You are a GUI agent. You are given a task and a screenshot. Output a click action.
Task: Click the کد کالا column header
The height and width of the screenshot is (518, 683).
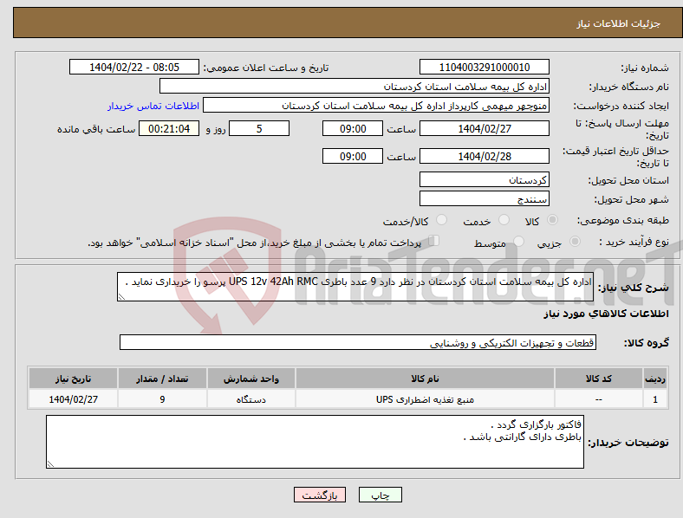599,379
